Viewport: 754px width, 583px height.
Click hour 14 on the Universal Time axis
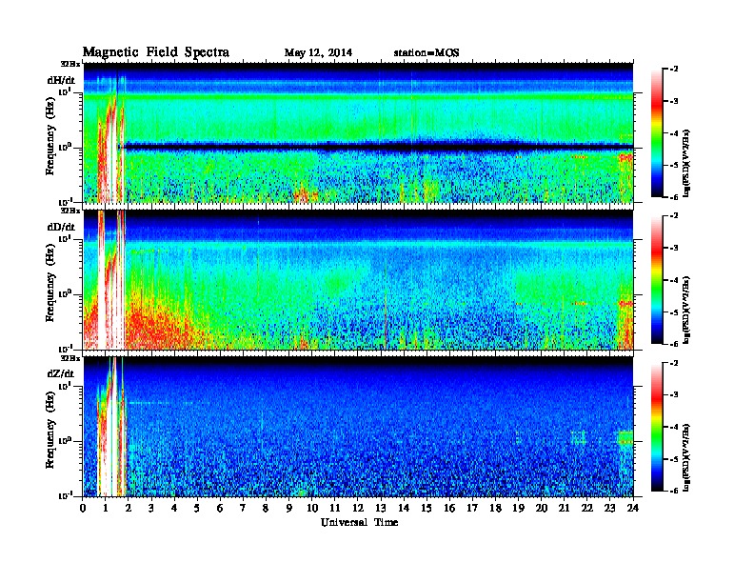(404, 508)
